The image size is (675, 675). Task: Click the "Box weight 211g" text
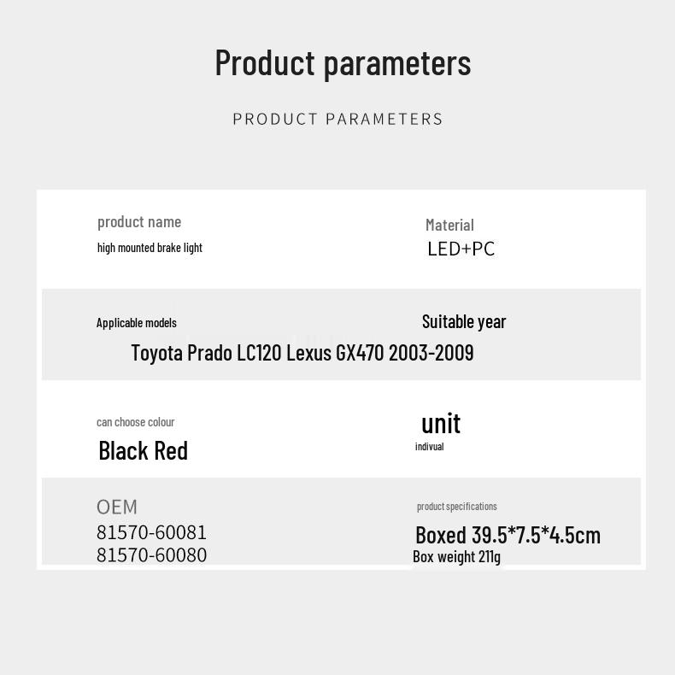point(456,557)
